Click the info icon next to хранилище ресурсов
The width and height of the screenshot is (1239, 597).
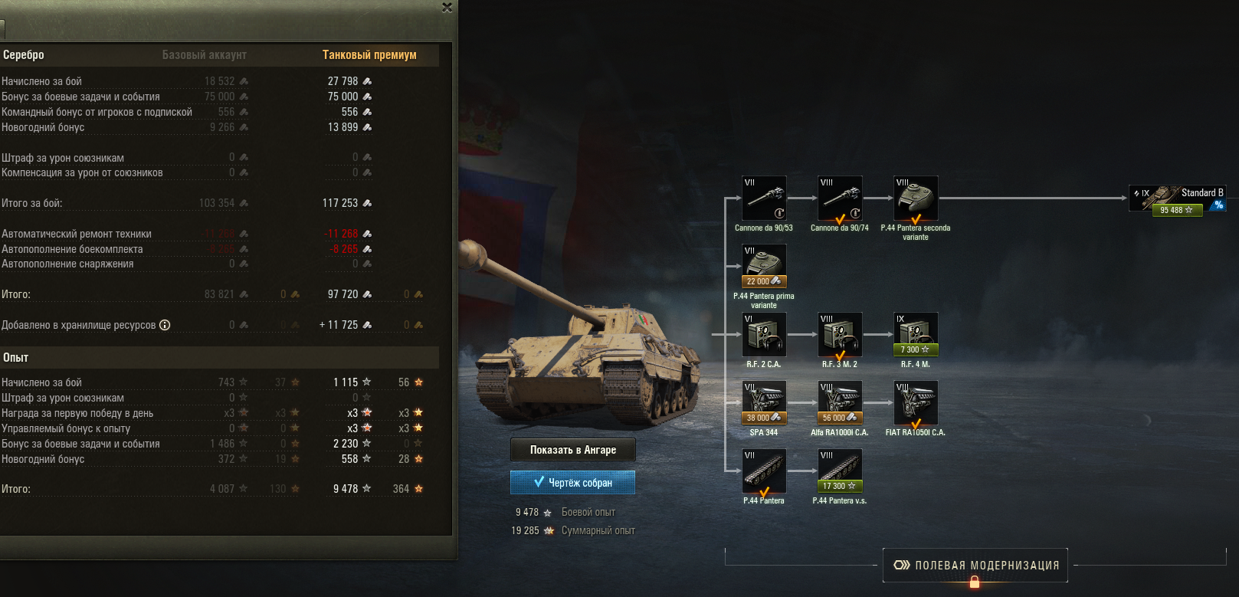pyautogui.click(x=165, y=325)
